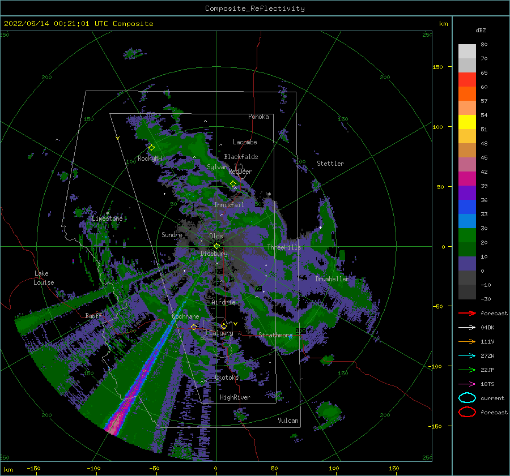Click the Ponoka map label
Screen dimensions: 510x476
pyautogui.click(x=258, y=117)
